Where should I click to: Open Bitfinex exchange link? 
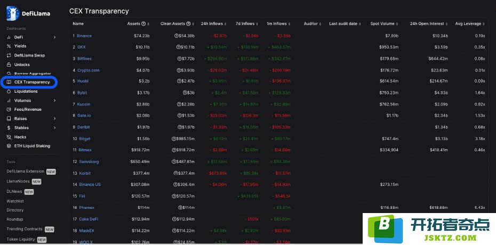tap(84, 59)
